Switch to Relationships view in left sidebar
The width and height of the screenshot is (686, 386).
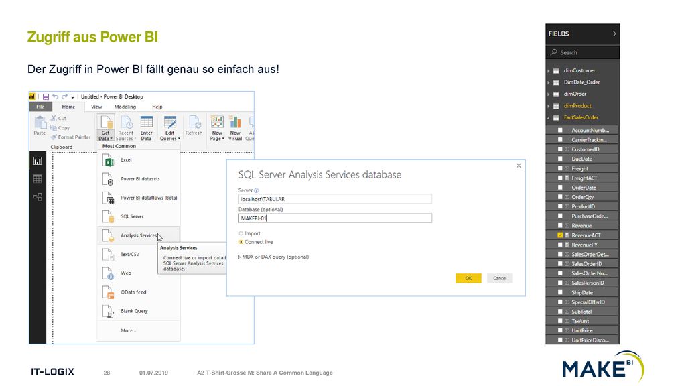(x=38, y=197)
